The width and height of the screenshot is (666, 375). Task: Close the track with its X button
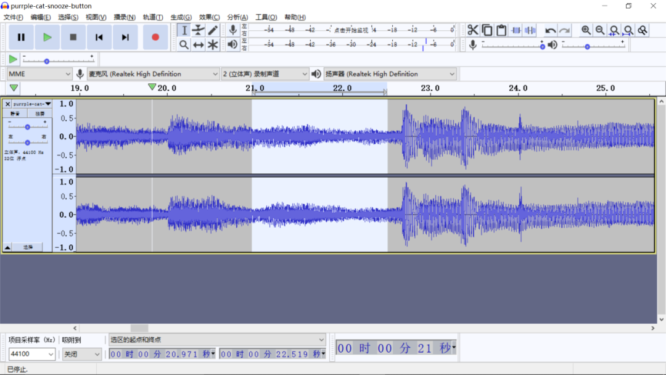[7, 104]
